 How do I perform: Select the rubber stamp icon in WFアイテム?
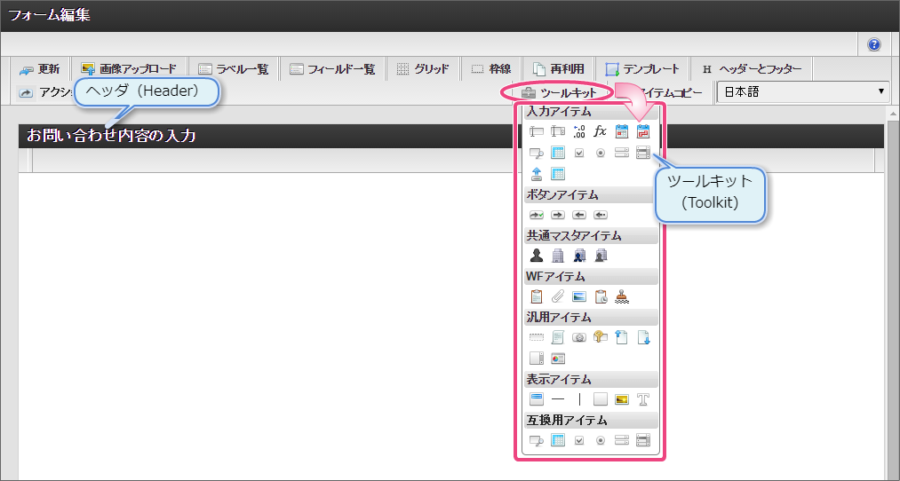pyautogui.click(x=622, y=296)
